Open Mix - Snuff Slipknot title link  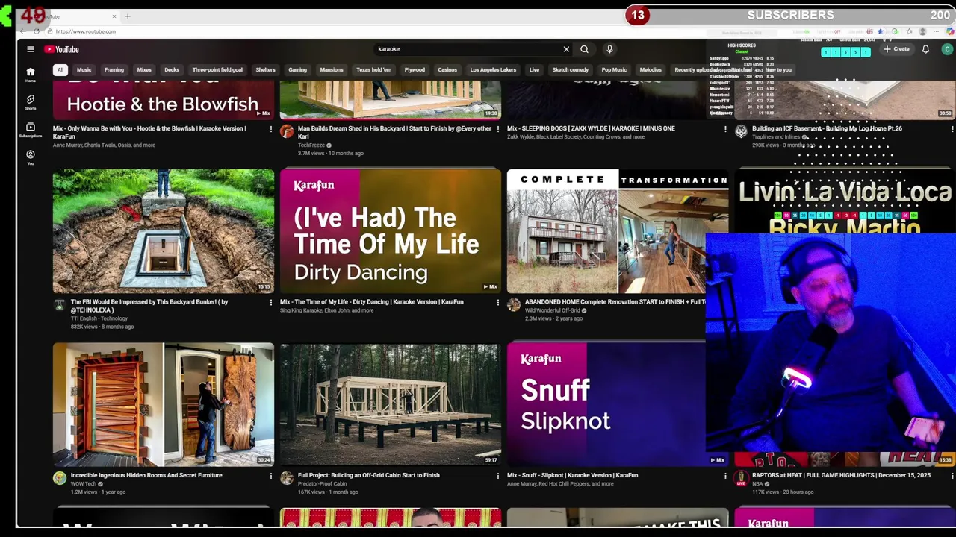[573, 475]
